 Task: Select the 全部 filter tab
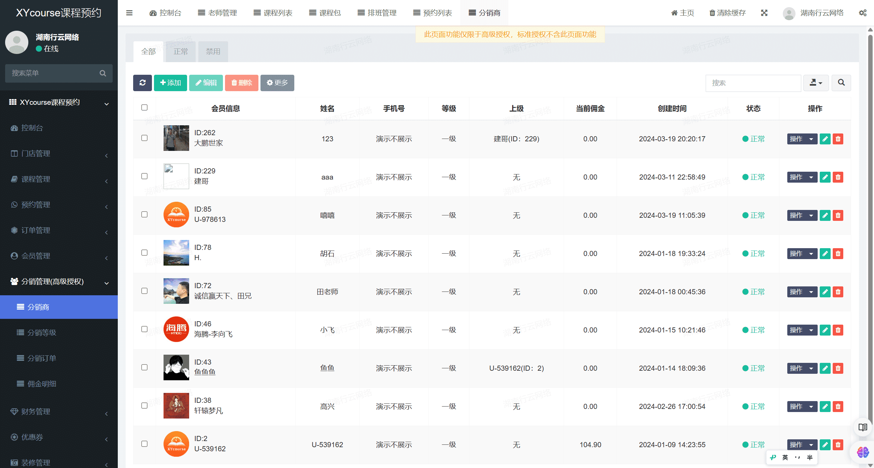point(148,52)
